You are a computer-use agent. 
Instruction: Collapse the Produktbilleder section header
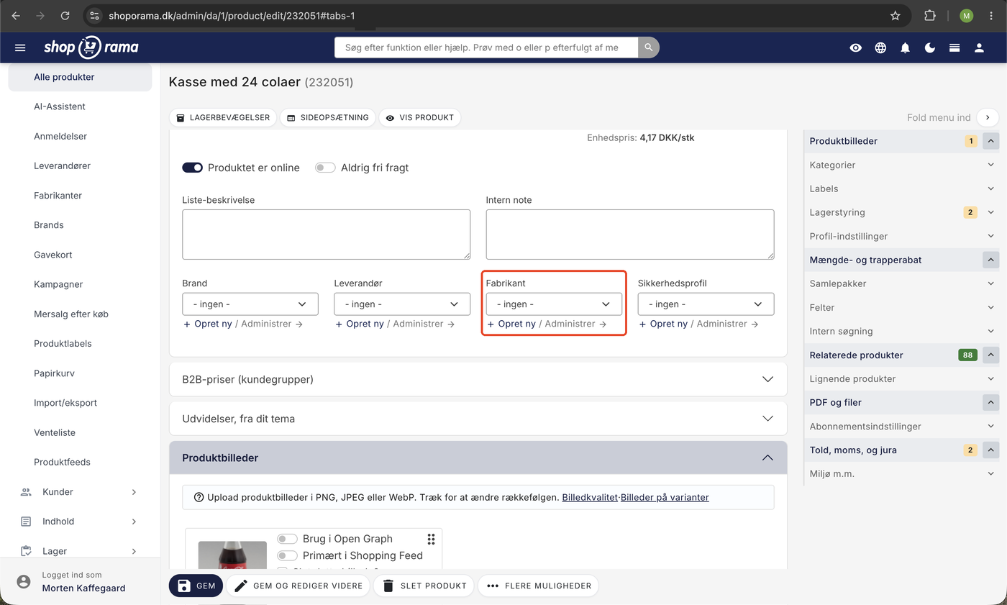[x=478, y=458]
